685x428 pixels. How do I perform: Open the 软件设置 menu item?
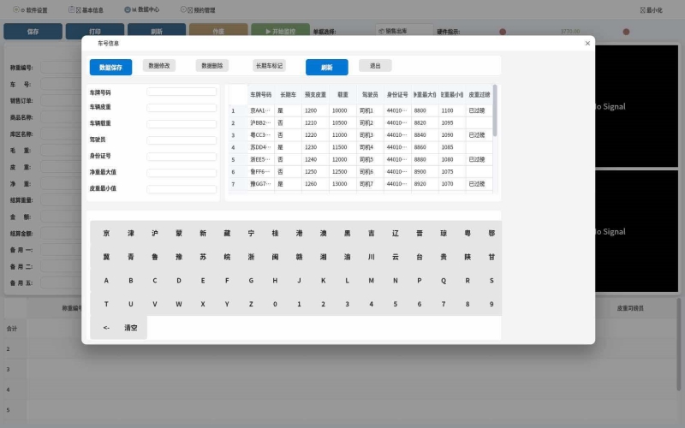[x=30, y=10]
